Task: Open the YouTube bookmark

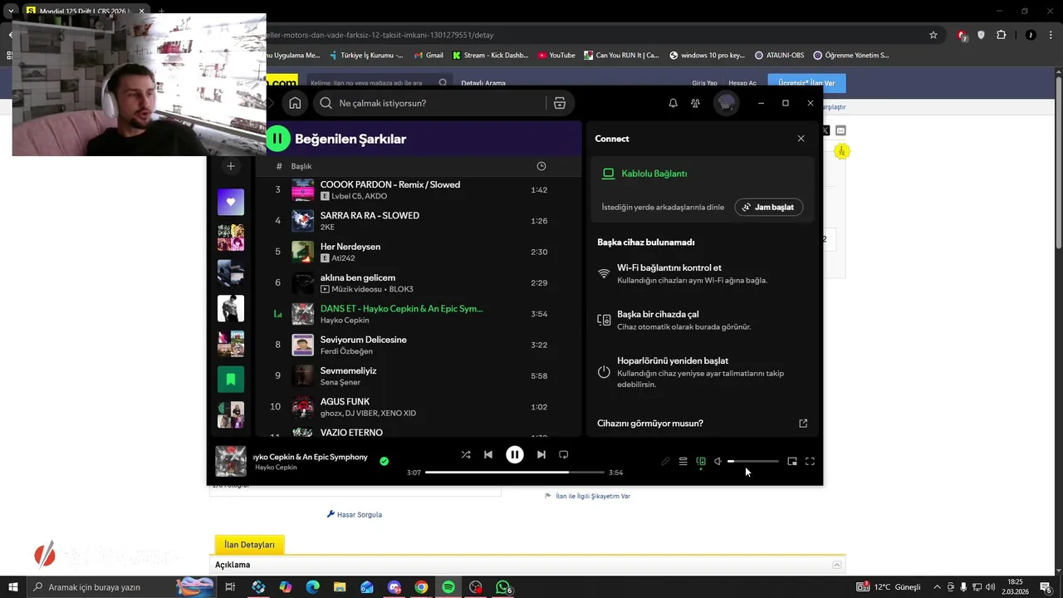Action: pos(556,56)
